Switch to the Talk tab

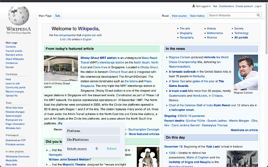point(57,16)
